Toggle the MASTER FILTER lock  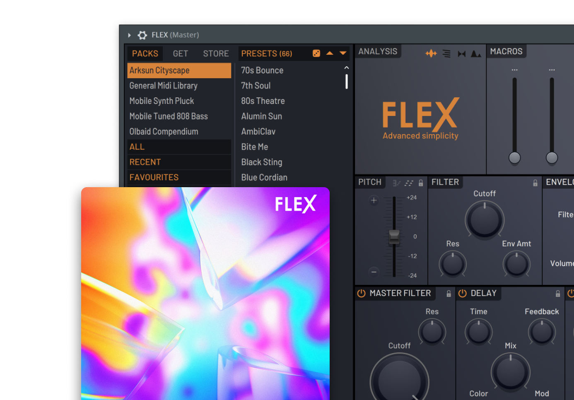(449, 294)
